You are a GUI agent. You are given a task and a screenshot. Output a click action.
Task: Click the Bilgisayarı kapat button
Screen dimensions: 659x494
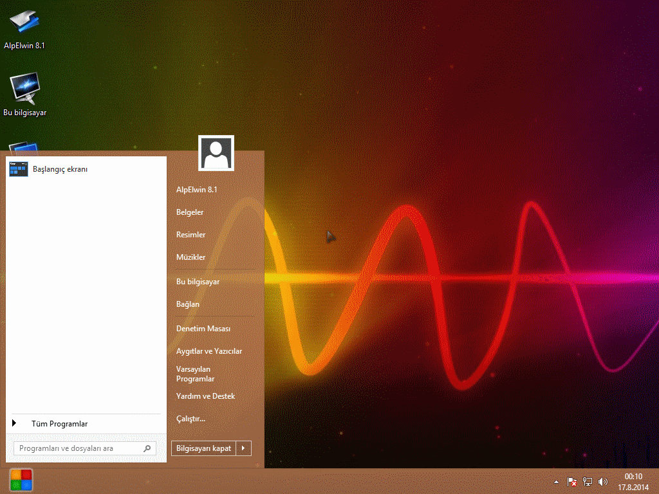(204, 448)
